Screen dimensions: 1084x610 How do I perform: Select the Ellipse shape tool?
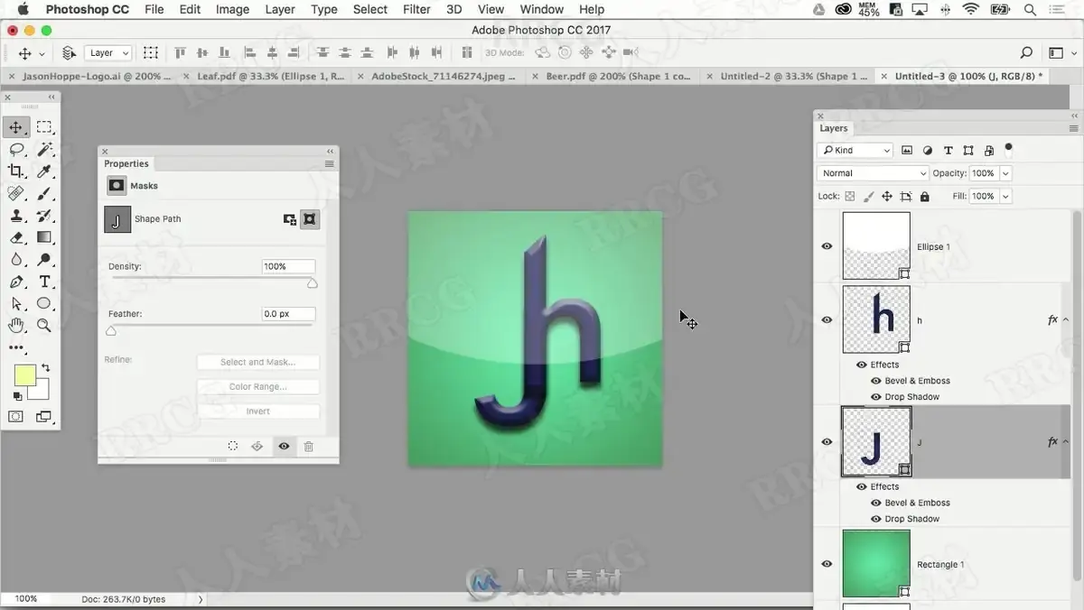click(x=44, y=304)
